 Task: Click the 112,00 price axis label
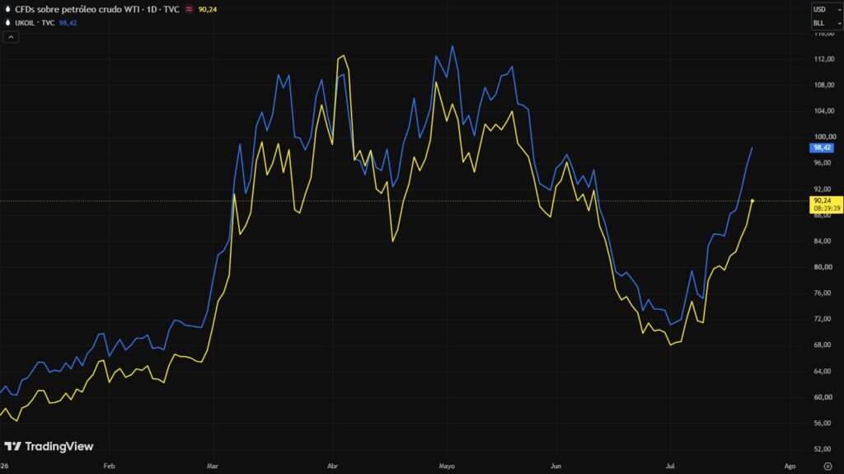(x=824, y=59)
